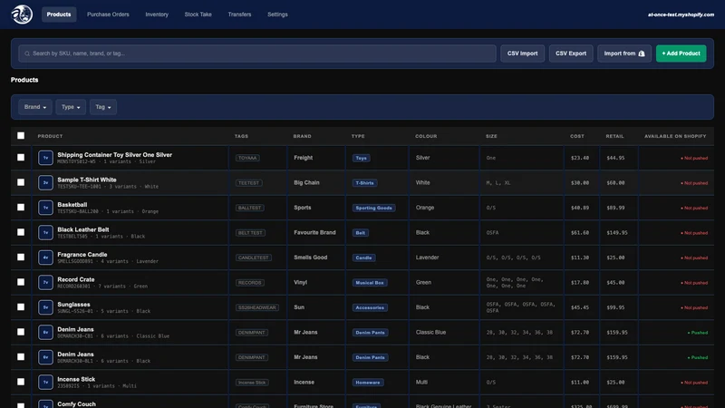The image size is (725, 408).
Task: Open the Products tab
Action: click(59, 15)
